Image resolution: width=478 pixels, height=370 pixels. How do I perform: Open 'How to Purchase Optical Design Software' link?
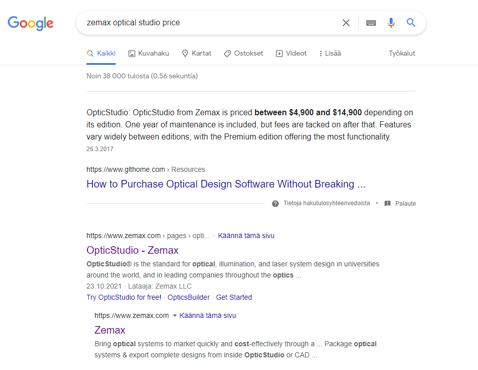coord(225,184)
